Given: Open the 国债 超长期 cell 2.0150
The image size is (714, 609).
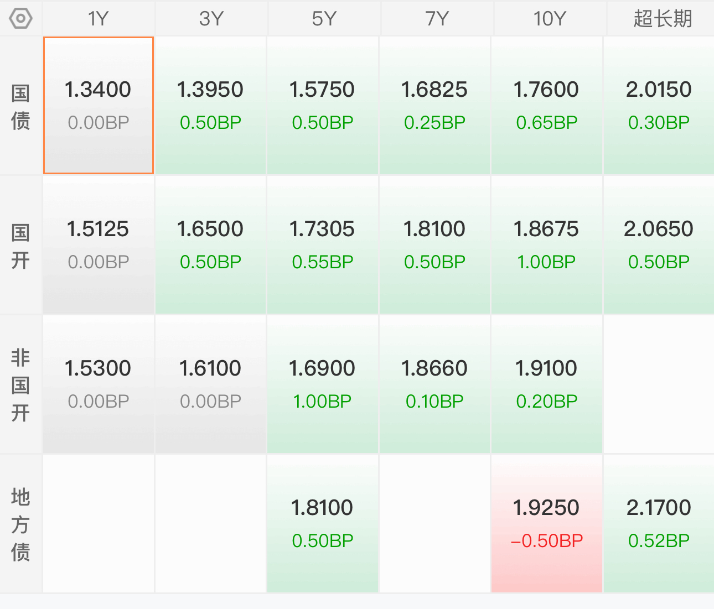Looking at the screenshot, I should [x=659, y=106].
